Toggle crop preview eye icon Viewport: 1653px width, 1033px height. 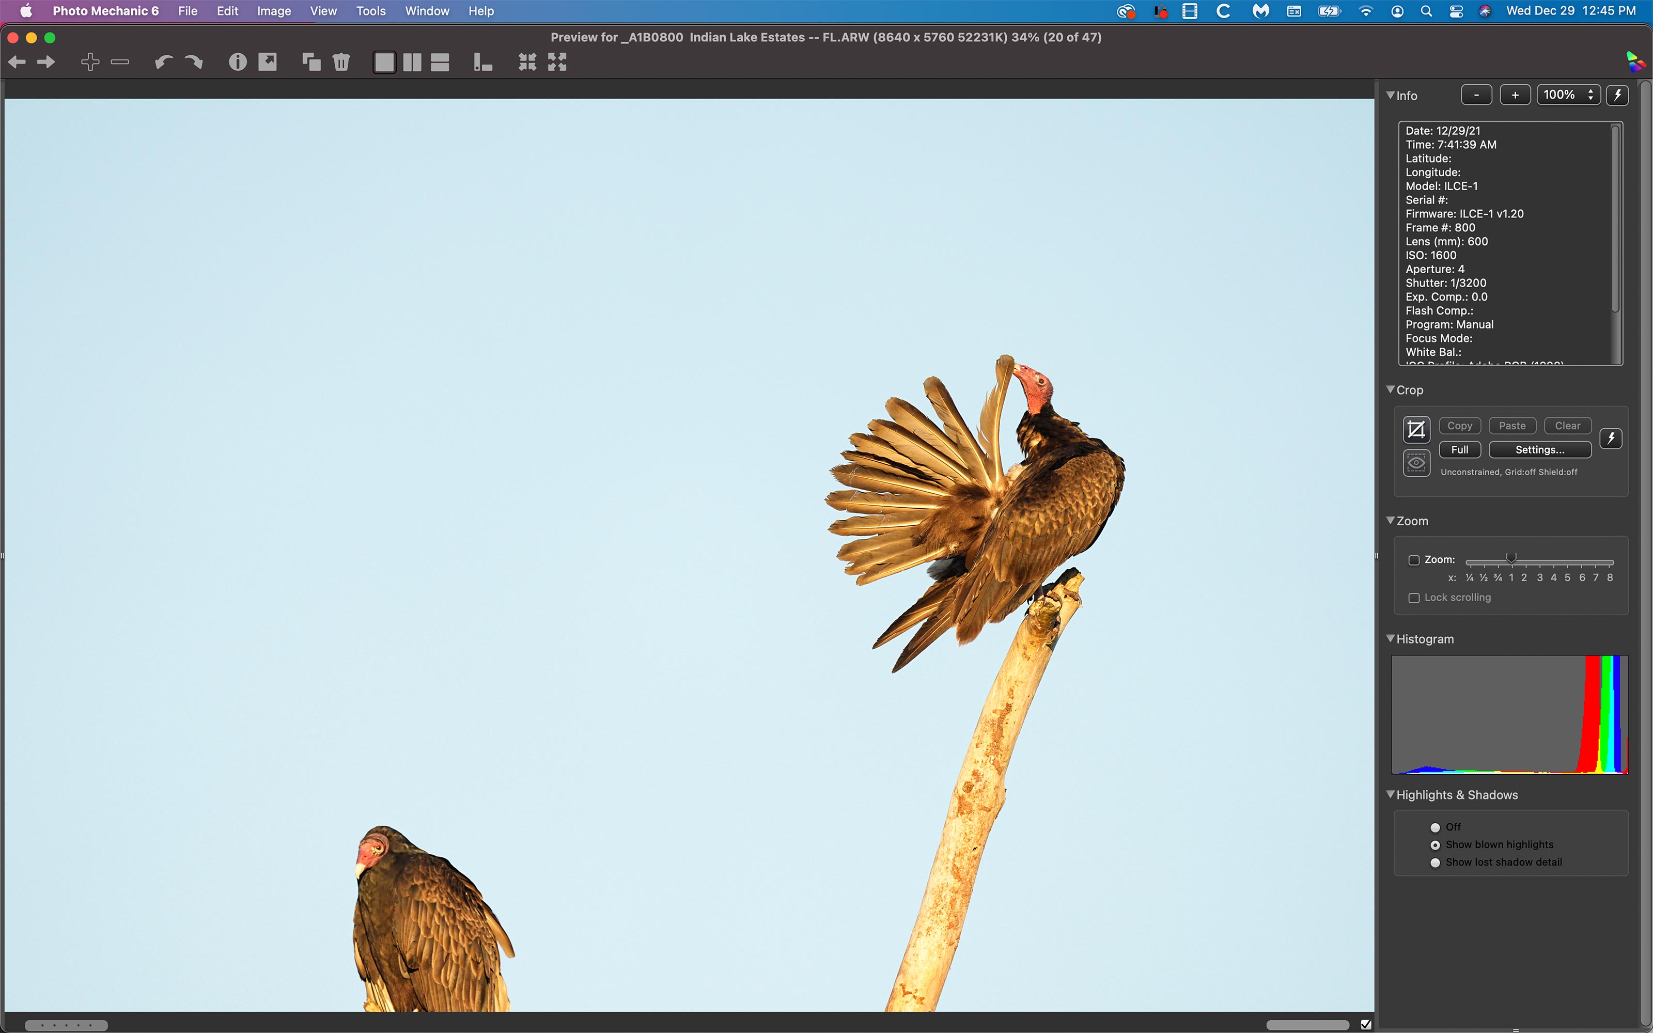(x=1416, y=463)
